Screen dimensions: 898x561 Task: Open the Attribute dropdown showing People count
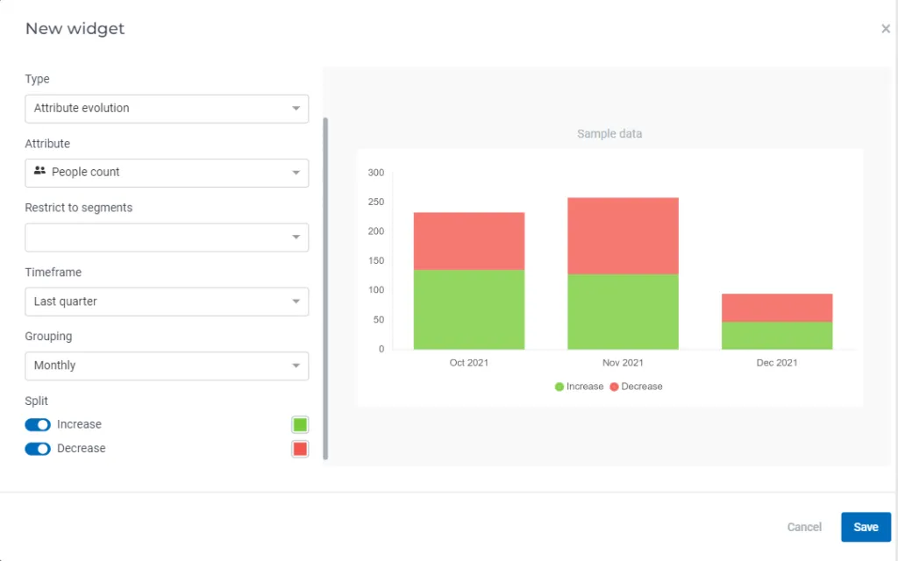[167, 173]
